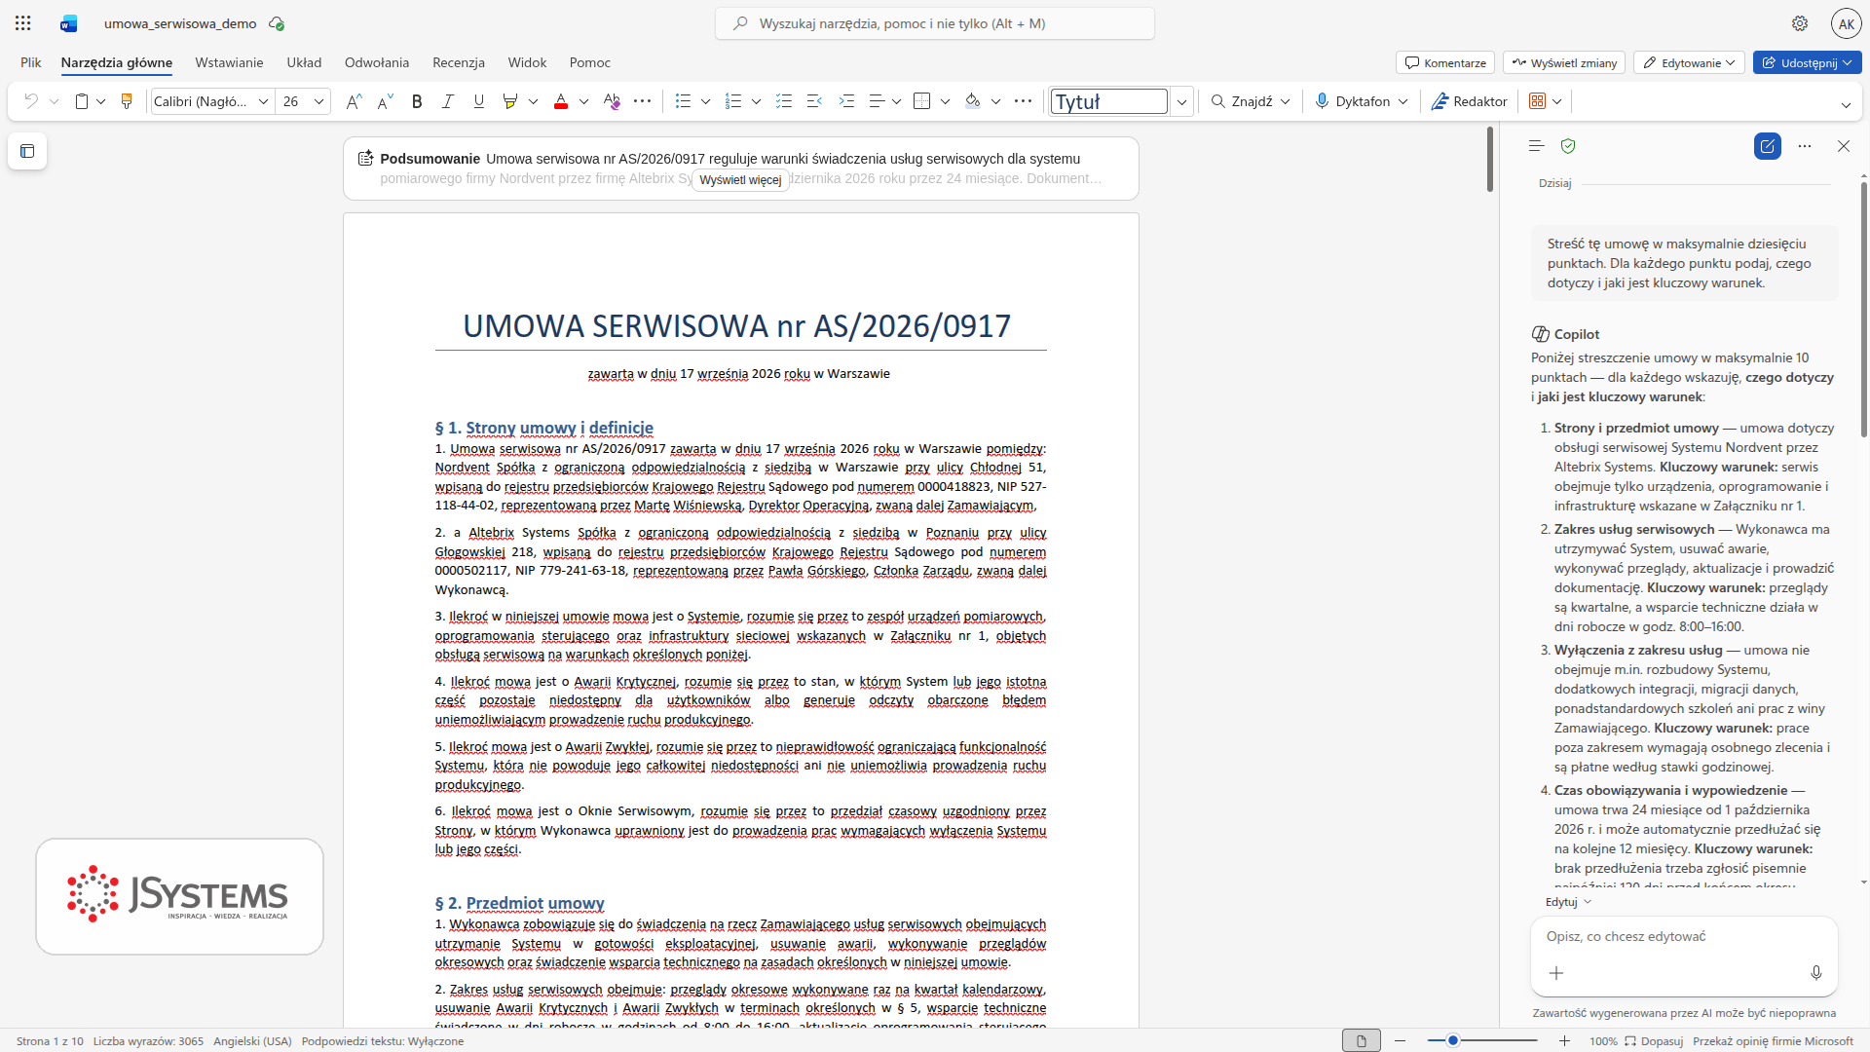Open the Plik menu
Screen dimensions: 1870x1052
(x=31, y=62)
